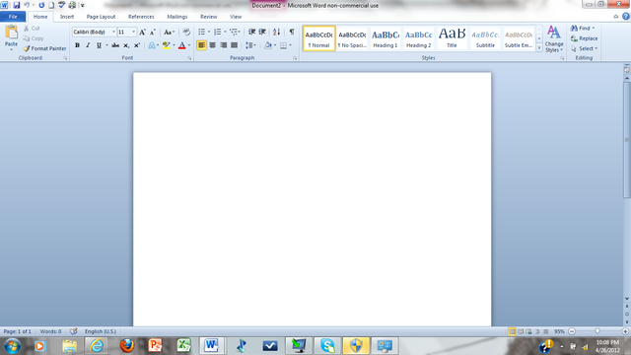The height and width of the screenshot is (355, 631).
Task: Click the Paste clipboard icon
Action: pos(11,33)
